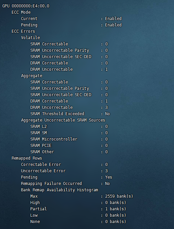Click the Volatile subsection label
This screenshot has height=229, width=174.
pyautogui.click(x=30, y=38)
